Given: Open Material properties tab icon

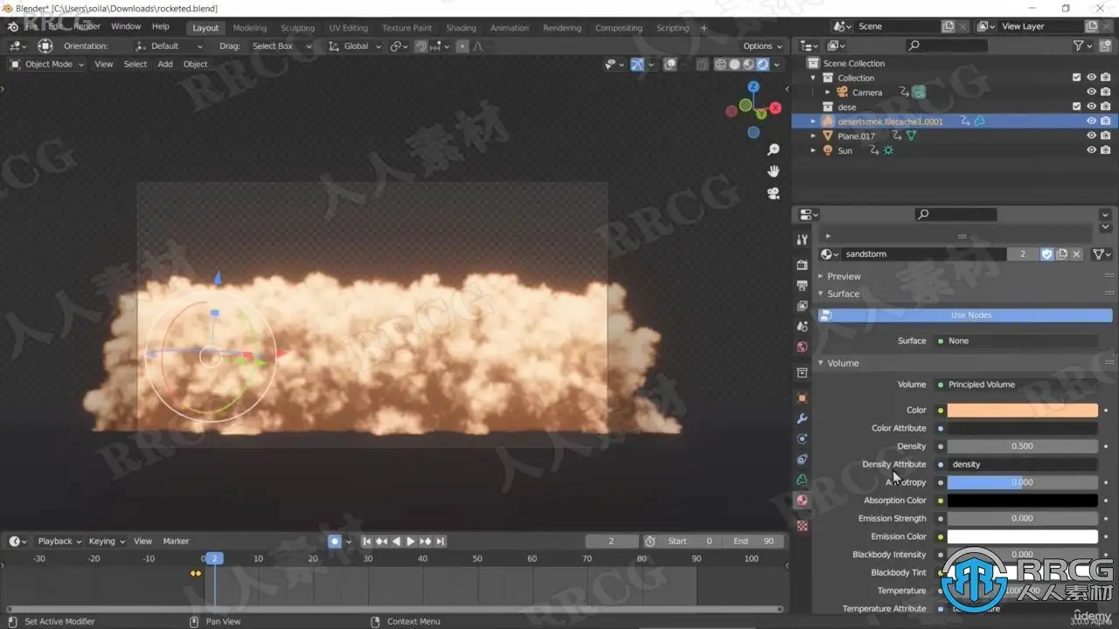Looking at the screenshot, I should pyautogui.click(x=802, y=501).
